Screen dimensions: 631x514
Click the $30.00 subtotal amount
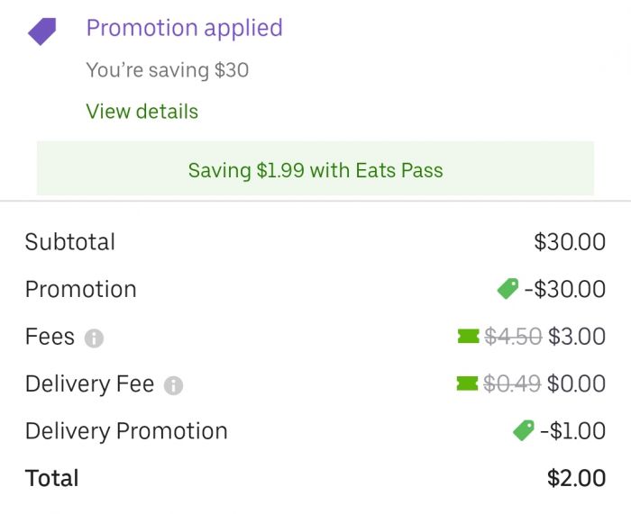pos(570,242)
